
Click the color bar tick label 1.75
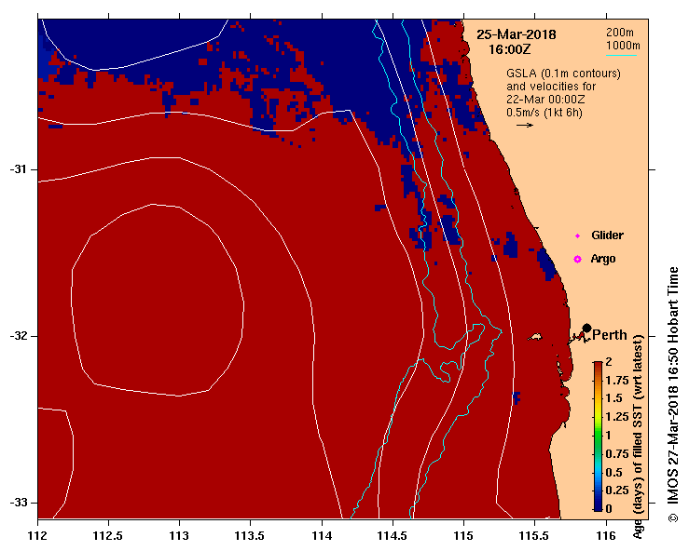tap(617, 381)
